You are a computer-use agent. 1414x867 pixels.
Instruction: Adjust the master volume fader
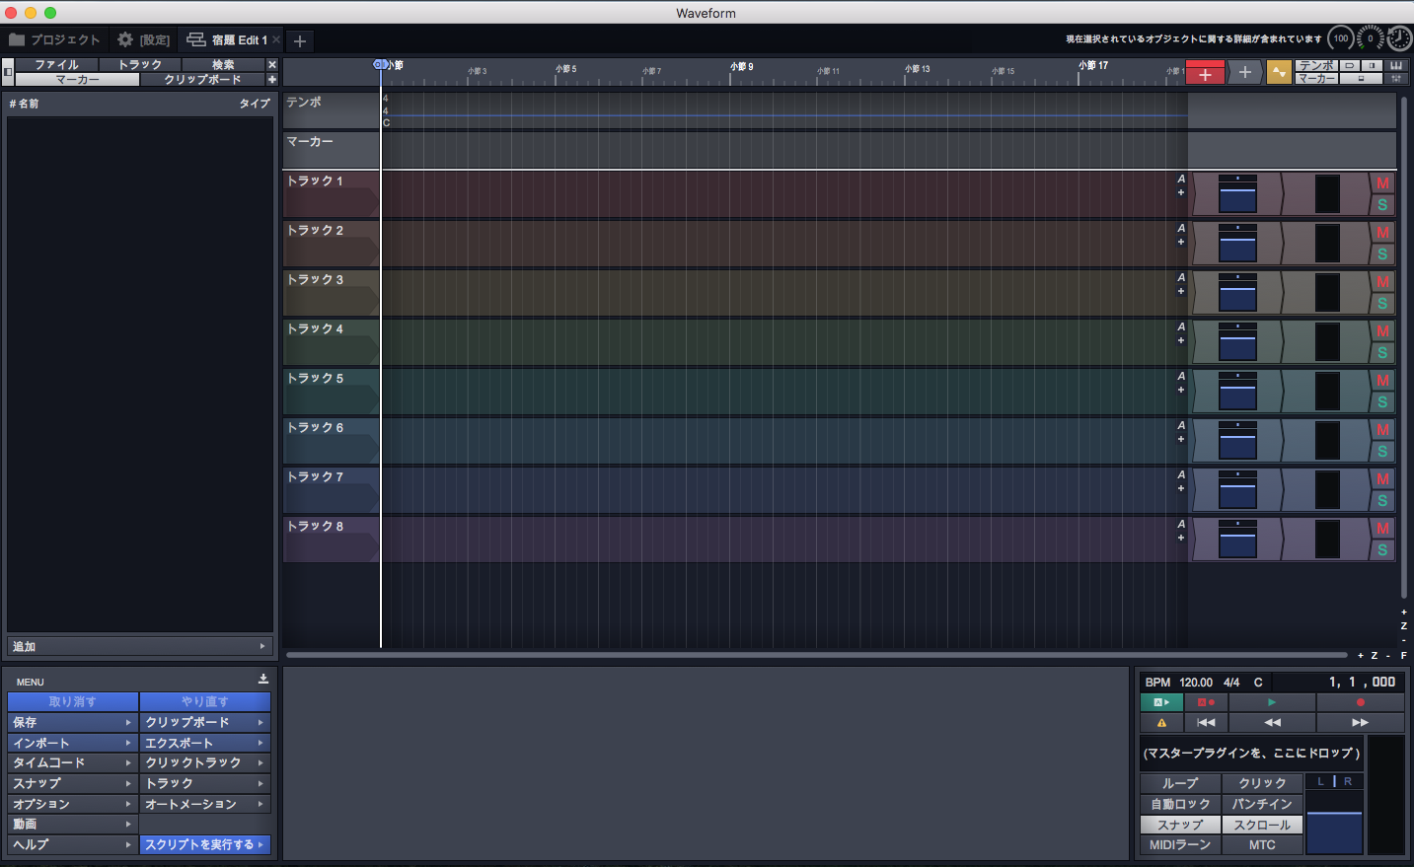click(1334, 824)
